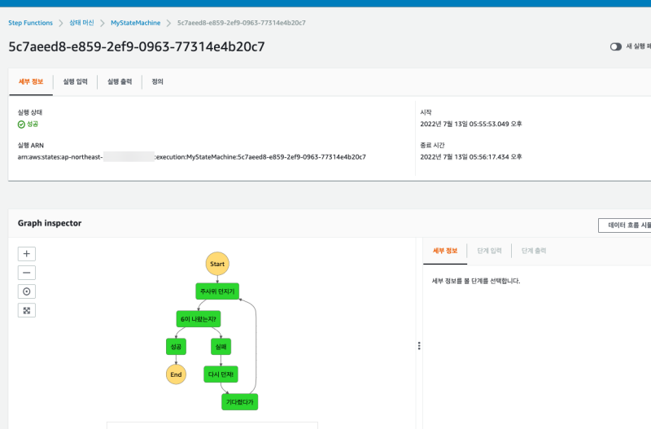The image size is (651, 429).
Task: Fit graph to full screen
Action: [28, 310]
